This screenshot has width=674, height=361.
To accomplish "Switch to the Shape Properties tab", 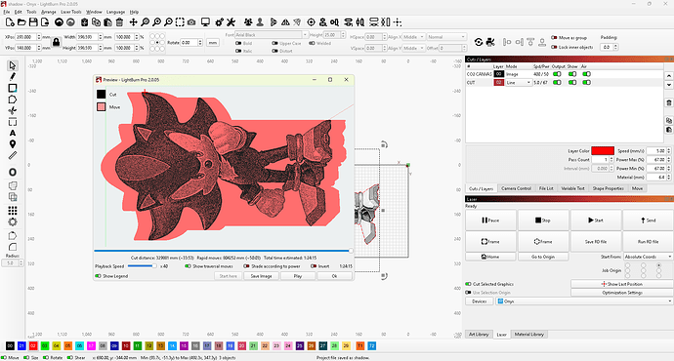I will (608, 188).
